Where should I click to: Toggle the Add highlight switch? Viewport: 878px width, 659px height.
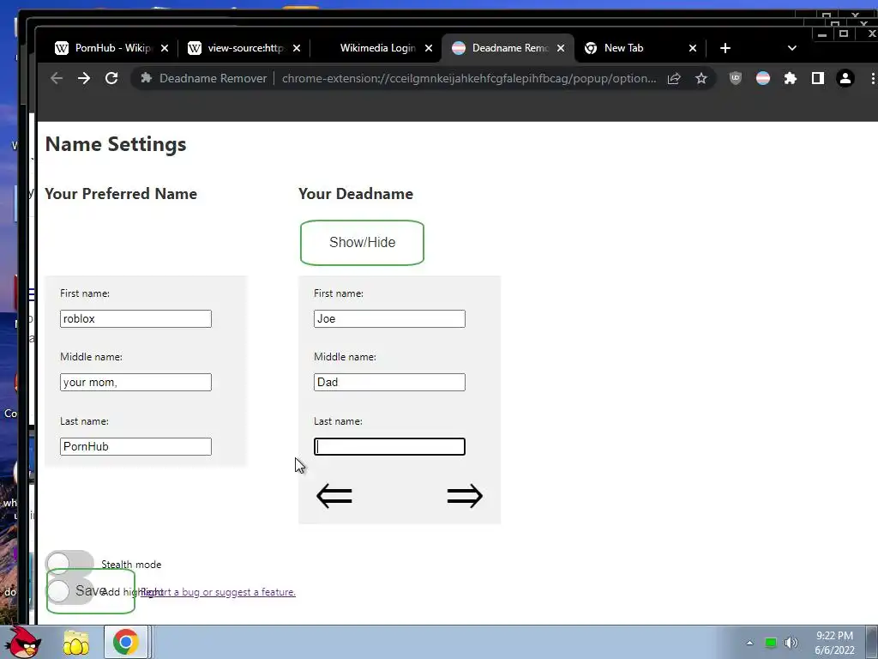coord(69,590)
